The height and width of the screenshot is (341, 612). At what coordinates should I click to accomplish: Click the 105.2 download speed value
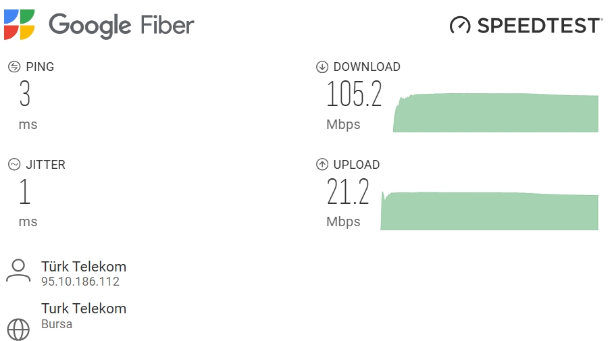[x=353, y=94]
